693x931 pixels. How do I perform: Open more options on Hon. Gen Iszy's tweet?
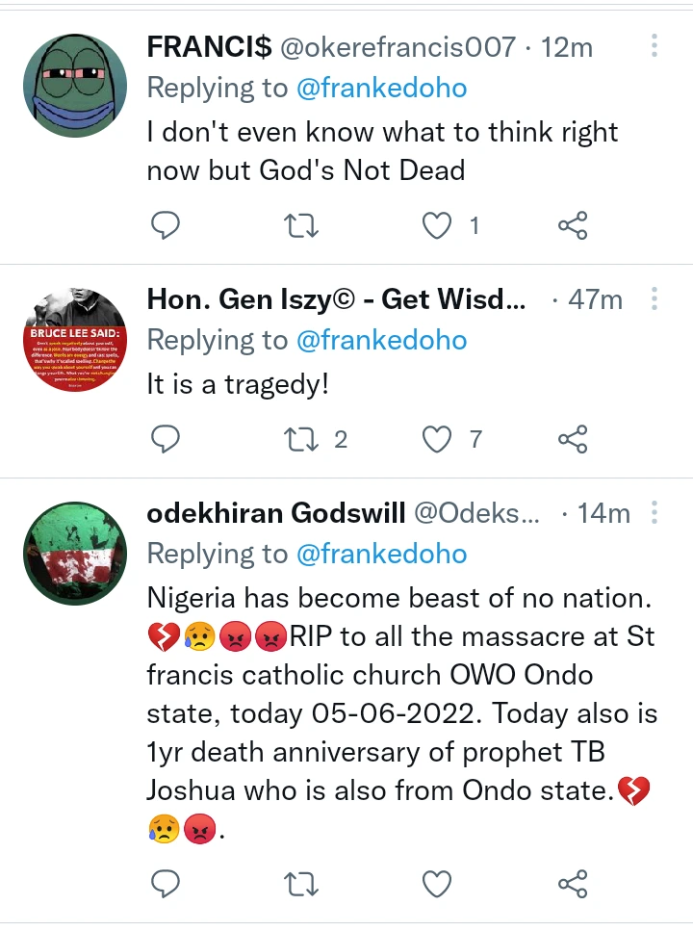pos(654,299)
